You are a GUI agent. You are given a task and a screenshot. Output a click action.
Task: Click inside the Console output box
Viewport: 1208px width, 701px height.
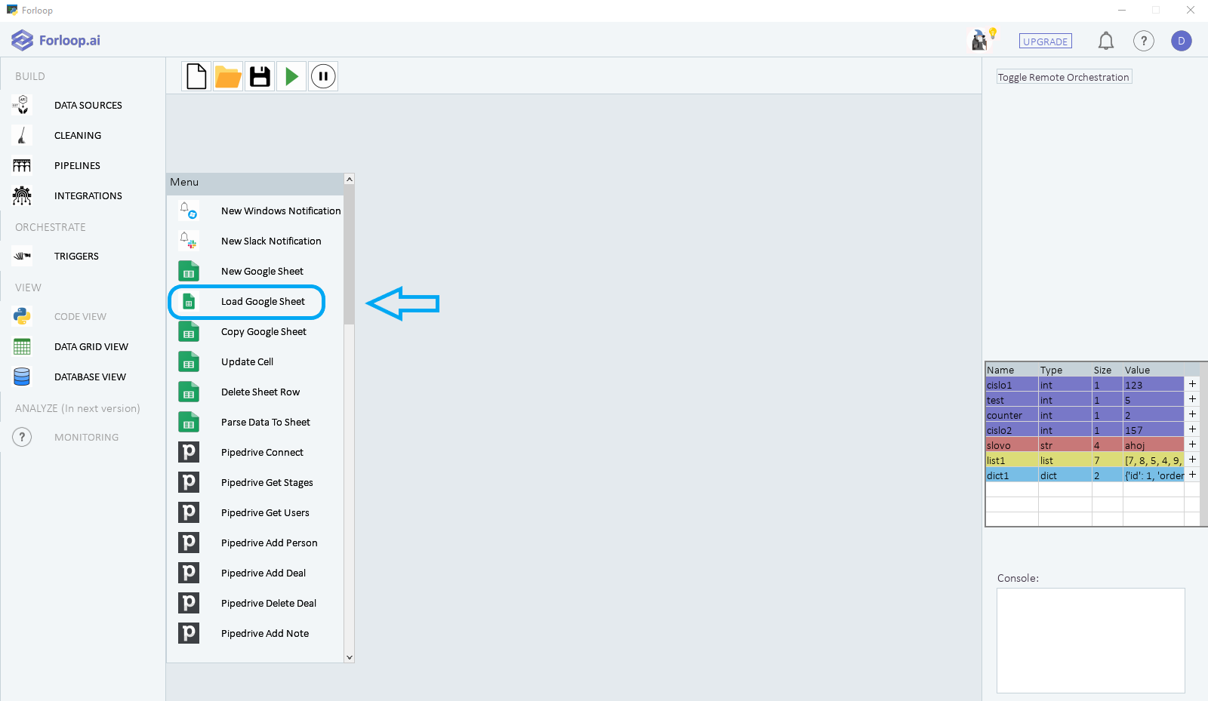pyautogui.click(x=1091, y=641)
